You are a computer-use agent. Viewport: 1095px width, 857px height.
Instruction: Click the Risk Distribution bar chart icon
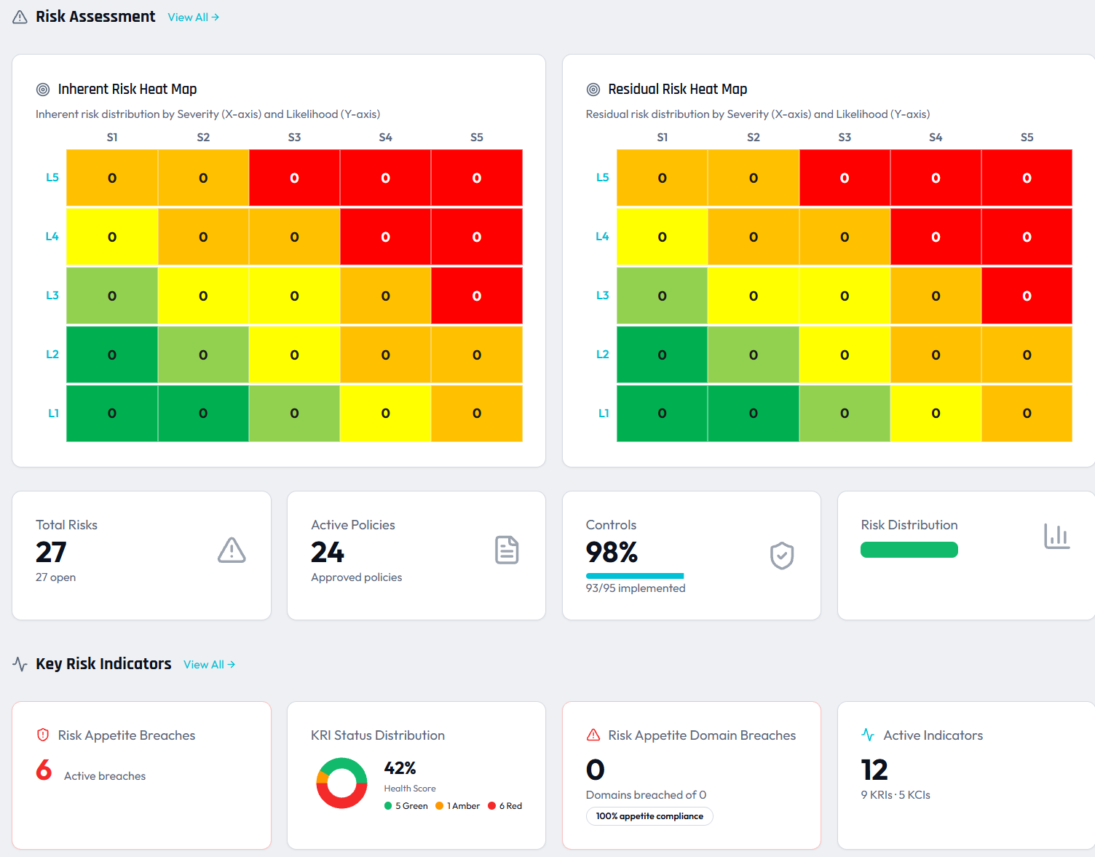1056,537
